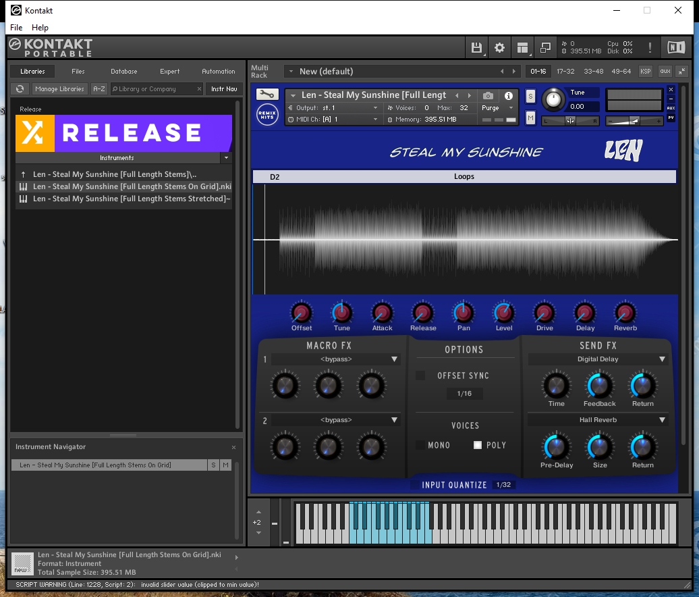The image size is (699, 597).
Task: Toggle the M button in Instrument Navigator
Action: [225, 465]
